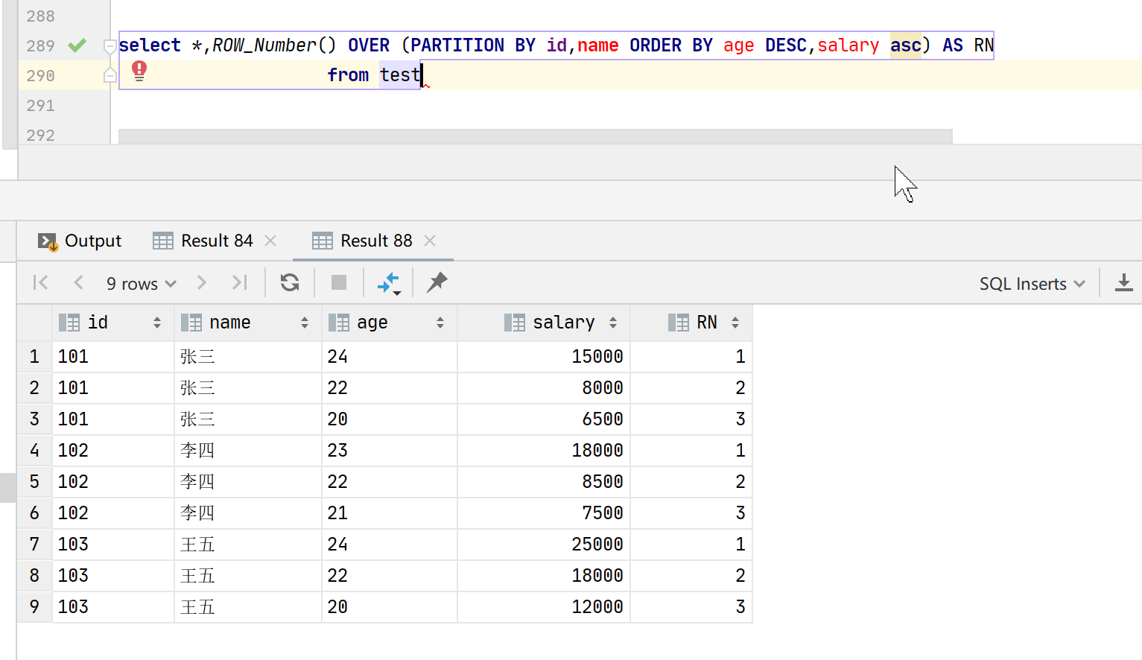The height and width of the screenshot is (660, 1142).
Task: Open the SQL Inserts format dropdown
Action: 1032,284
